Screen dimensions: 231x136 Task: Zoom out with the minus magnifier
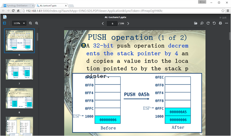(30, 23)
